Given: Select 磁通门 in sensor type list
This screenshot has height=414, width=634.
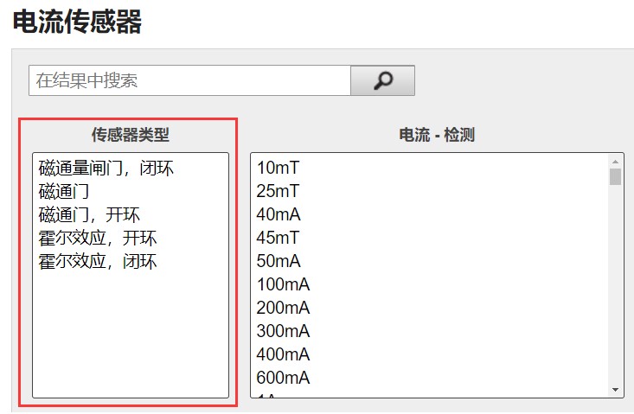Looking at the screenshot, I should [x=65, y=191].
